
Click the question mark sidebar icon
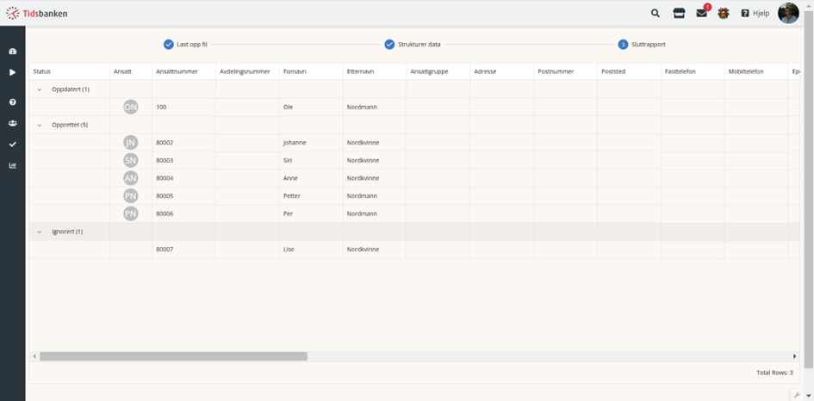point(12,102)
